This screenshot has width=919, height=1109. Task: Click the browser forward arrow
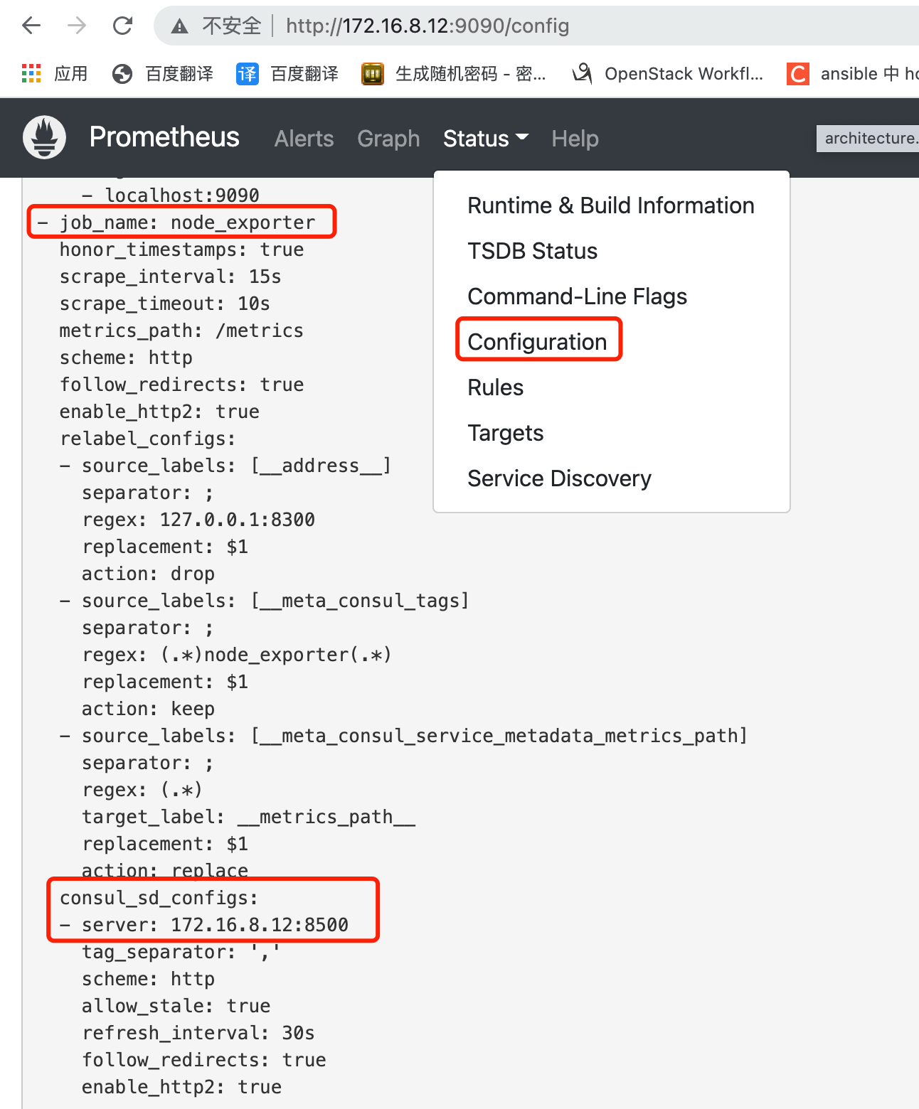(x=77, y=26)
